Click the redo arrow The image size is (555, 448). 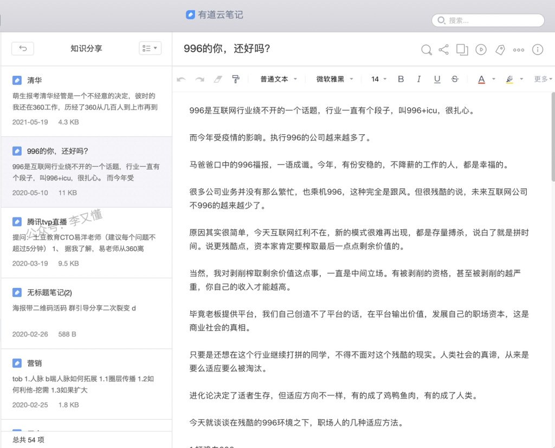click(199, 80)
